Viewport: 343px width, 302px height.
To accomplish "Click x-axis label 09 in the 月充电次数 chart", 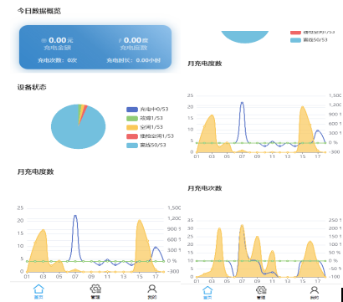I will (x=257, y=281).
